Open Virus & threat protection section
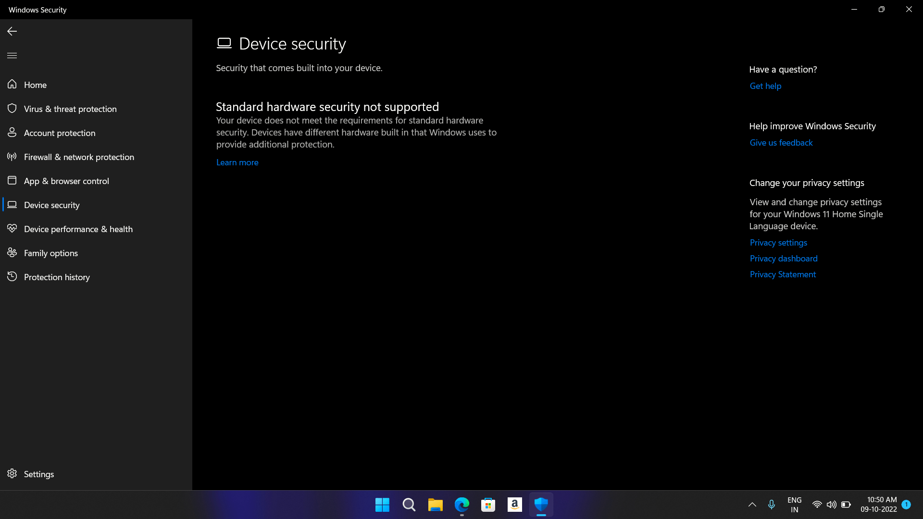This screenshot has width=923, height=519. pyautogui.click(x=70, y=109)
